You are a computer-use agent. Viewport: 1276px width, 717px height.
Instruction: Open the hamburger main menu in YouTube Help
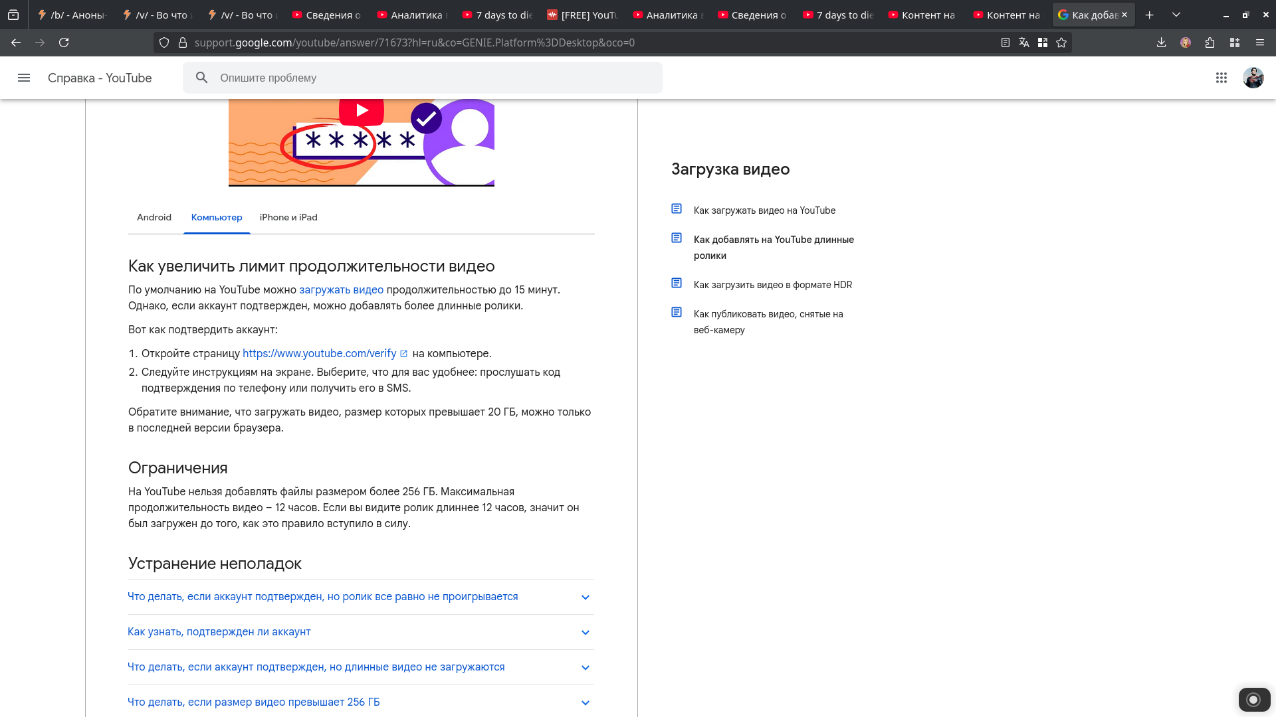click(24, 78)
